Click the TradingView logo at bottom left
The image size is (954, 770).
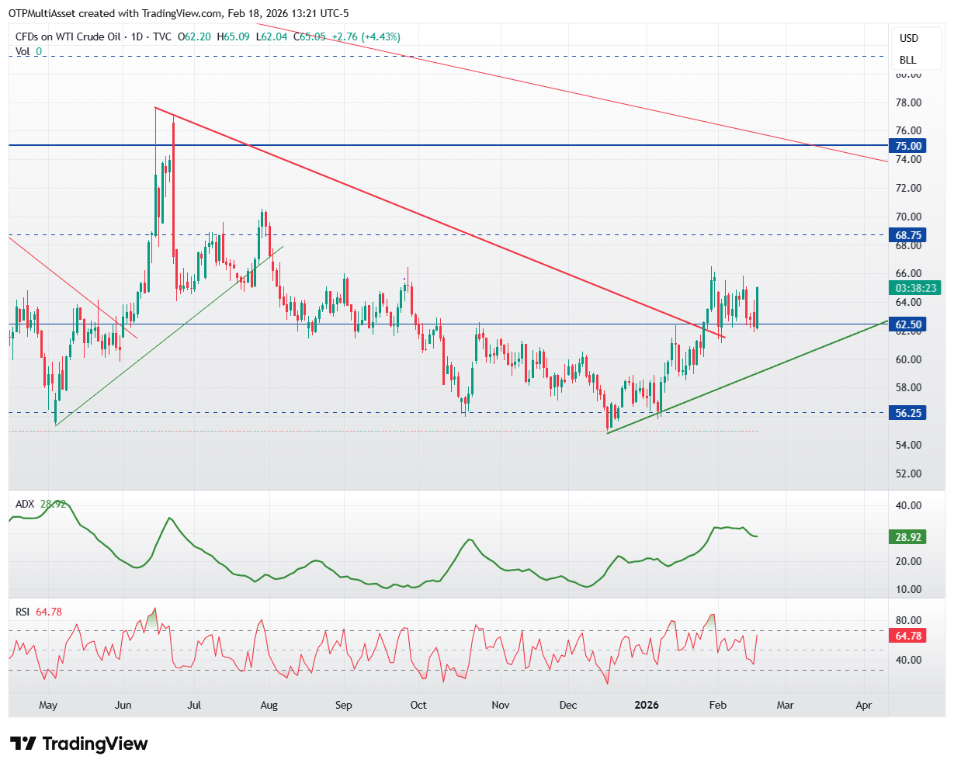coord(78,744)
